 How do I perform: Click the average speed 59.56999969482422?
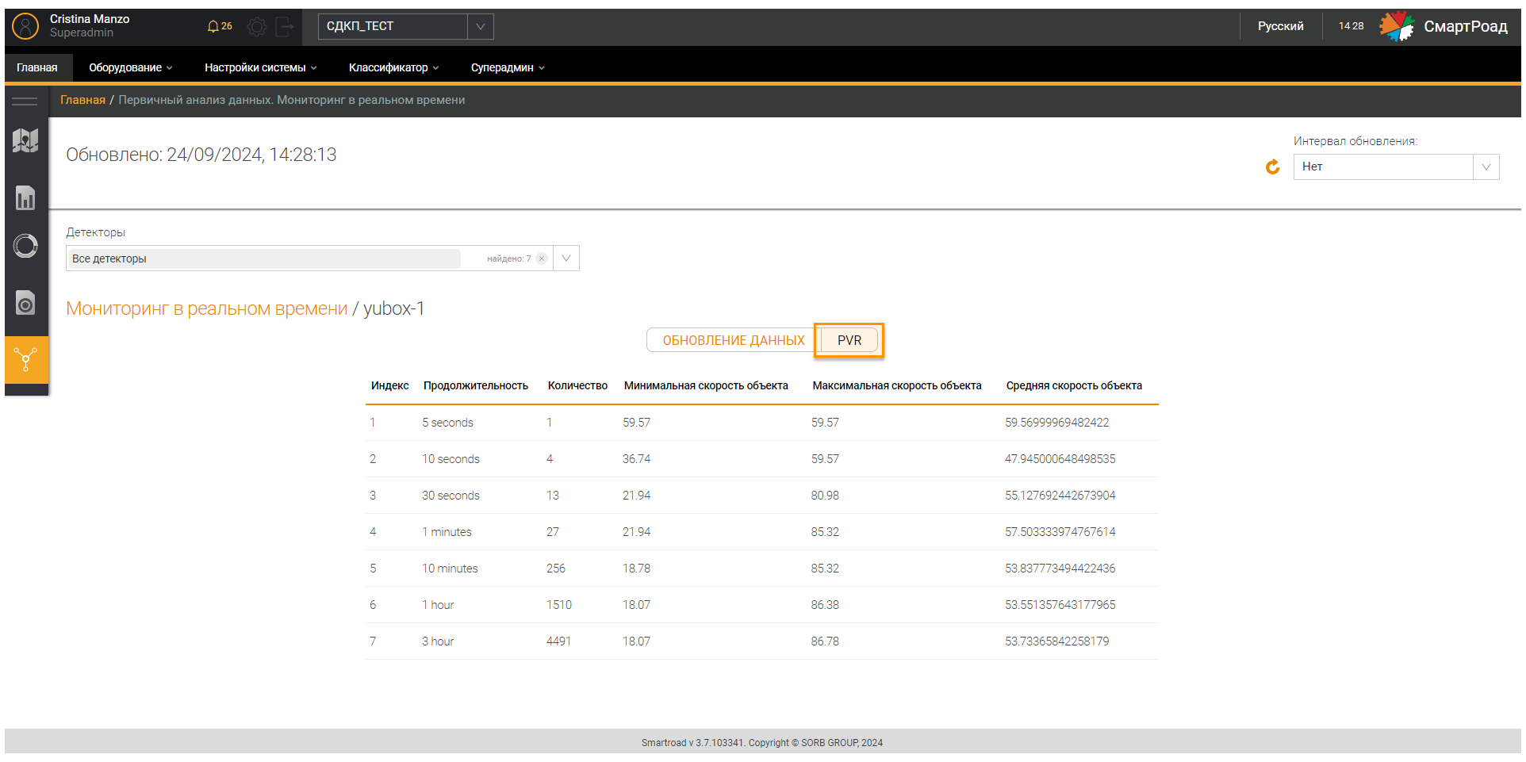tap(1056, 423)
